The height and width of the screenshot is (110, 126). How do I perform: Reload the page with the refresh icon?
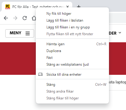pos(25,18)
